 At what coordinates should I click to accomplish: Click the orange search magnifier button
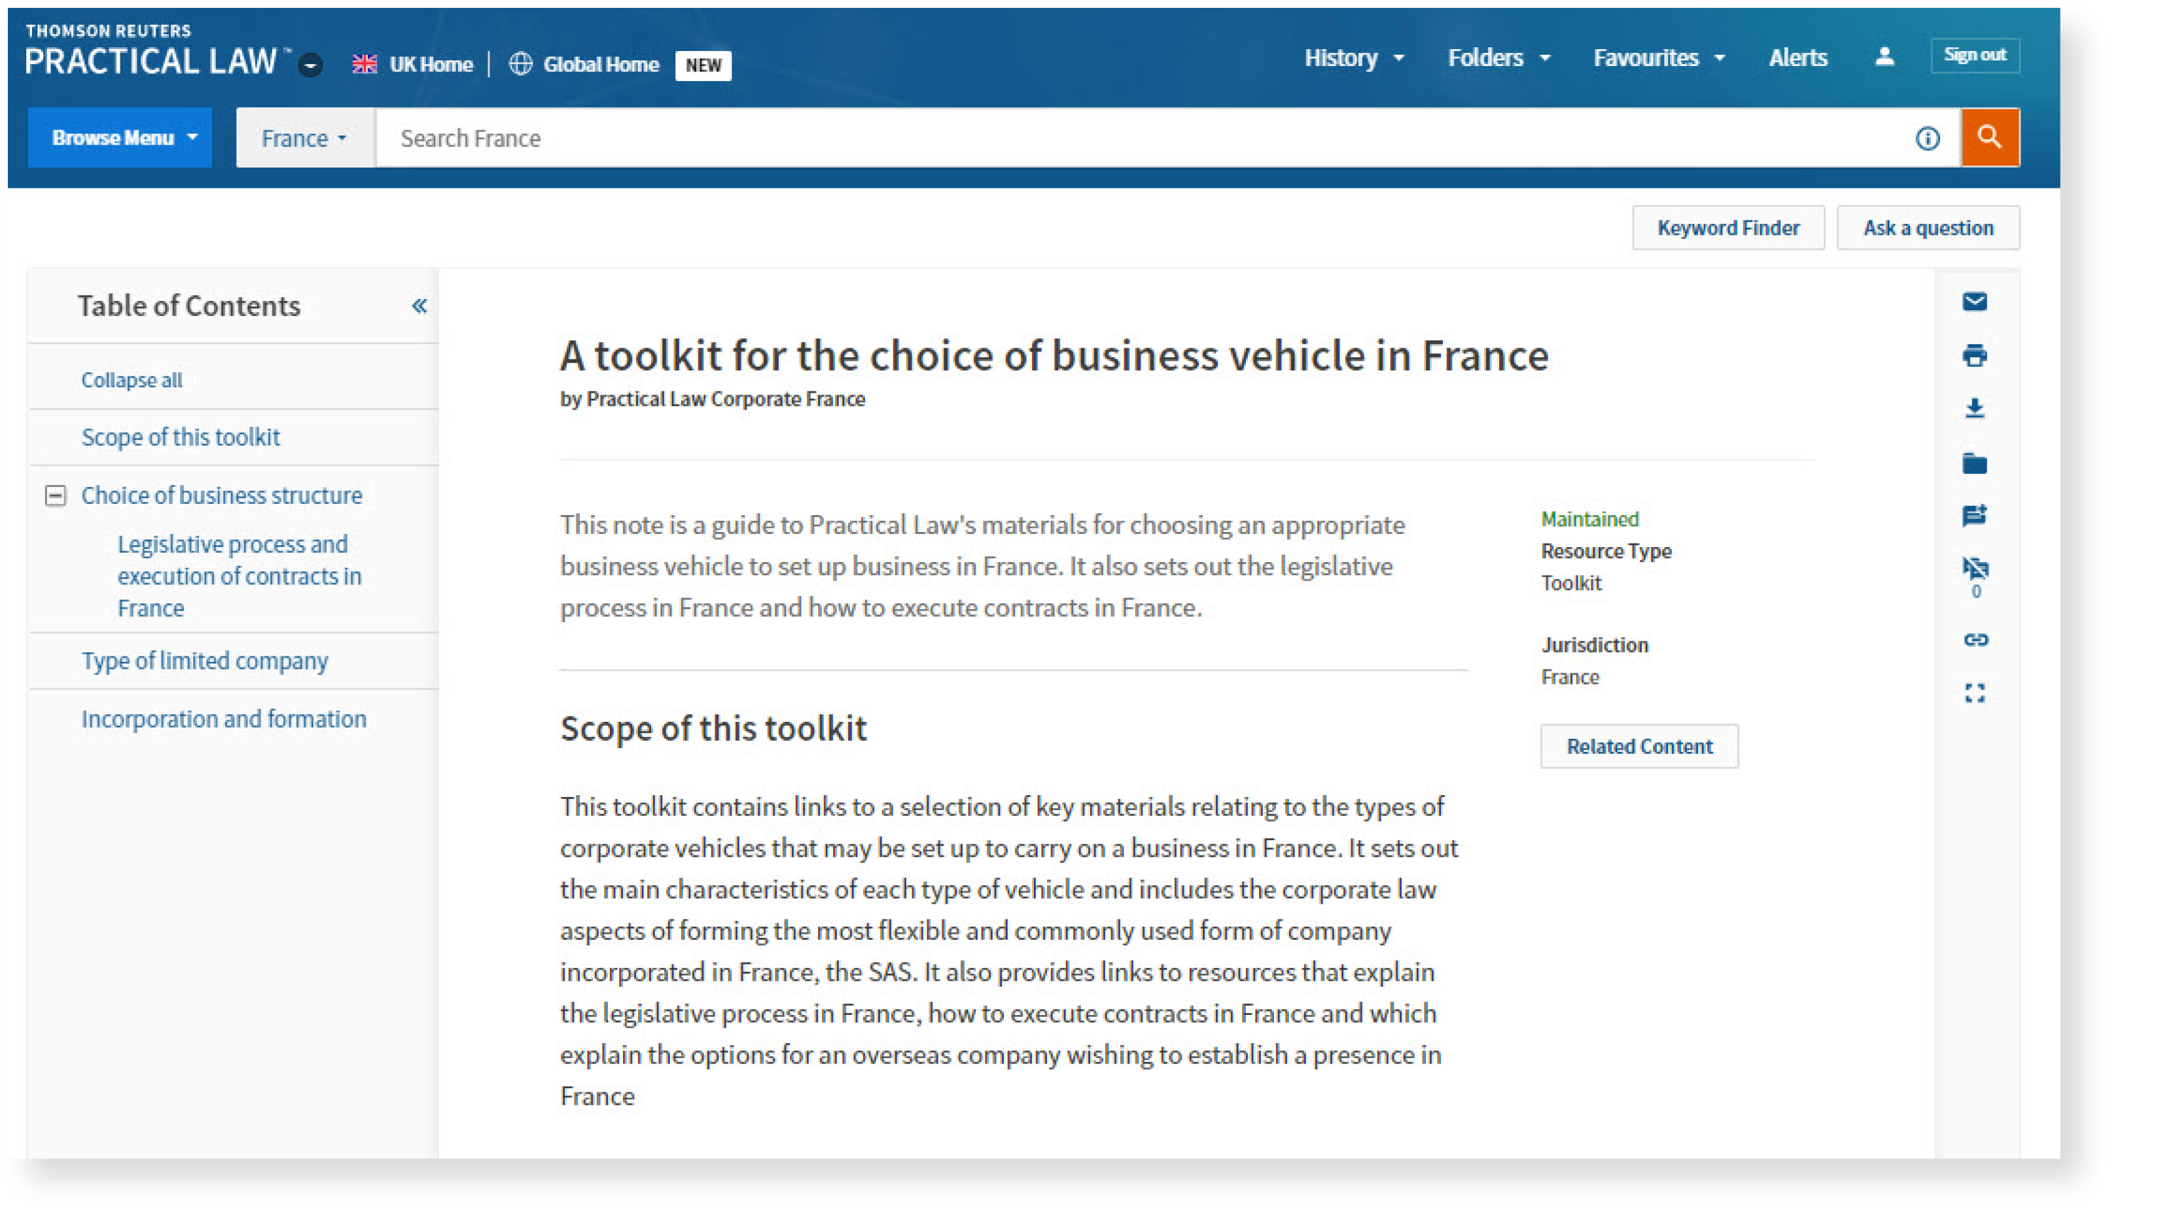coord(1990,137)
